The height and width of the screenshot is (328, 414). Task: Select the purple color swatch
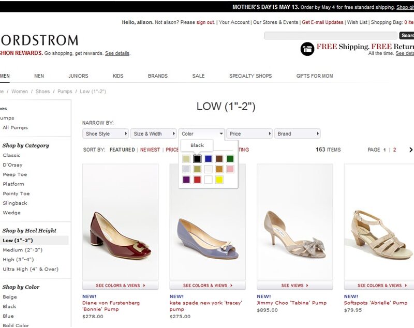click(186, 180)
